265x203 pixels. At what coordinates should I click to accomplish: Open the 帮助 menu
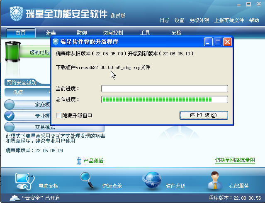254,20
